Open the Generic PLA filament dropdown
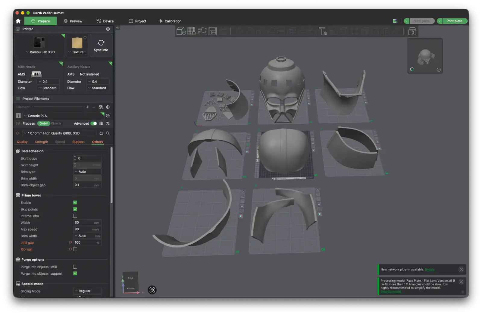The width and height of the screenshot is (482, 315). click(63, 116)
